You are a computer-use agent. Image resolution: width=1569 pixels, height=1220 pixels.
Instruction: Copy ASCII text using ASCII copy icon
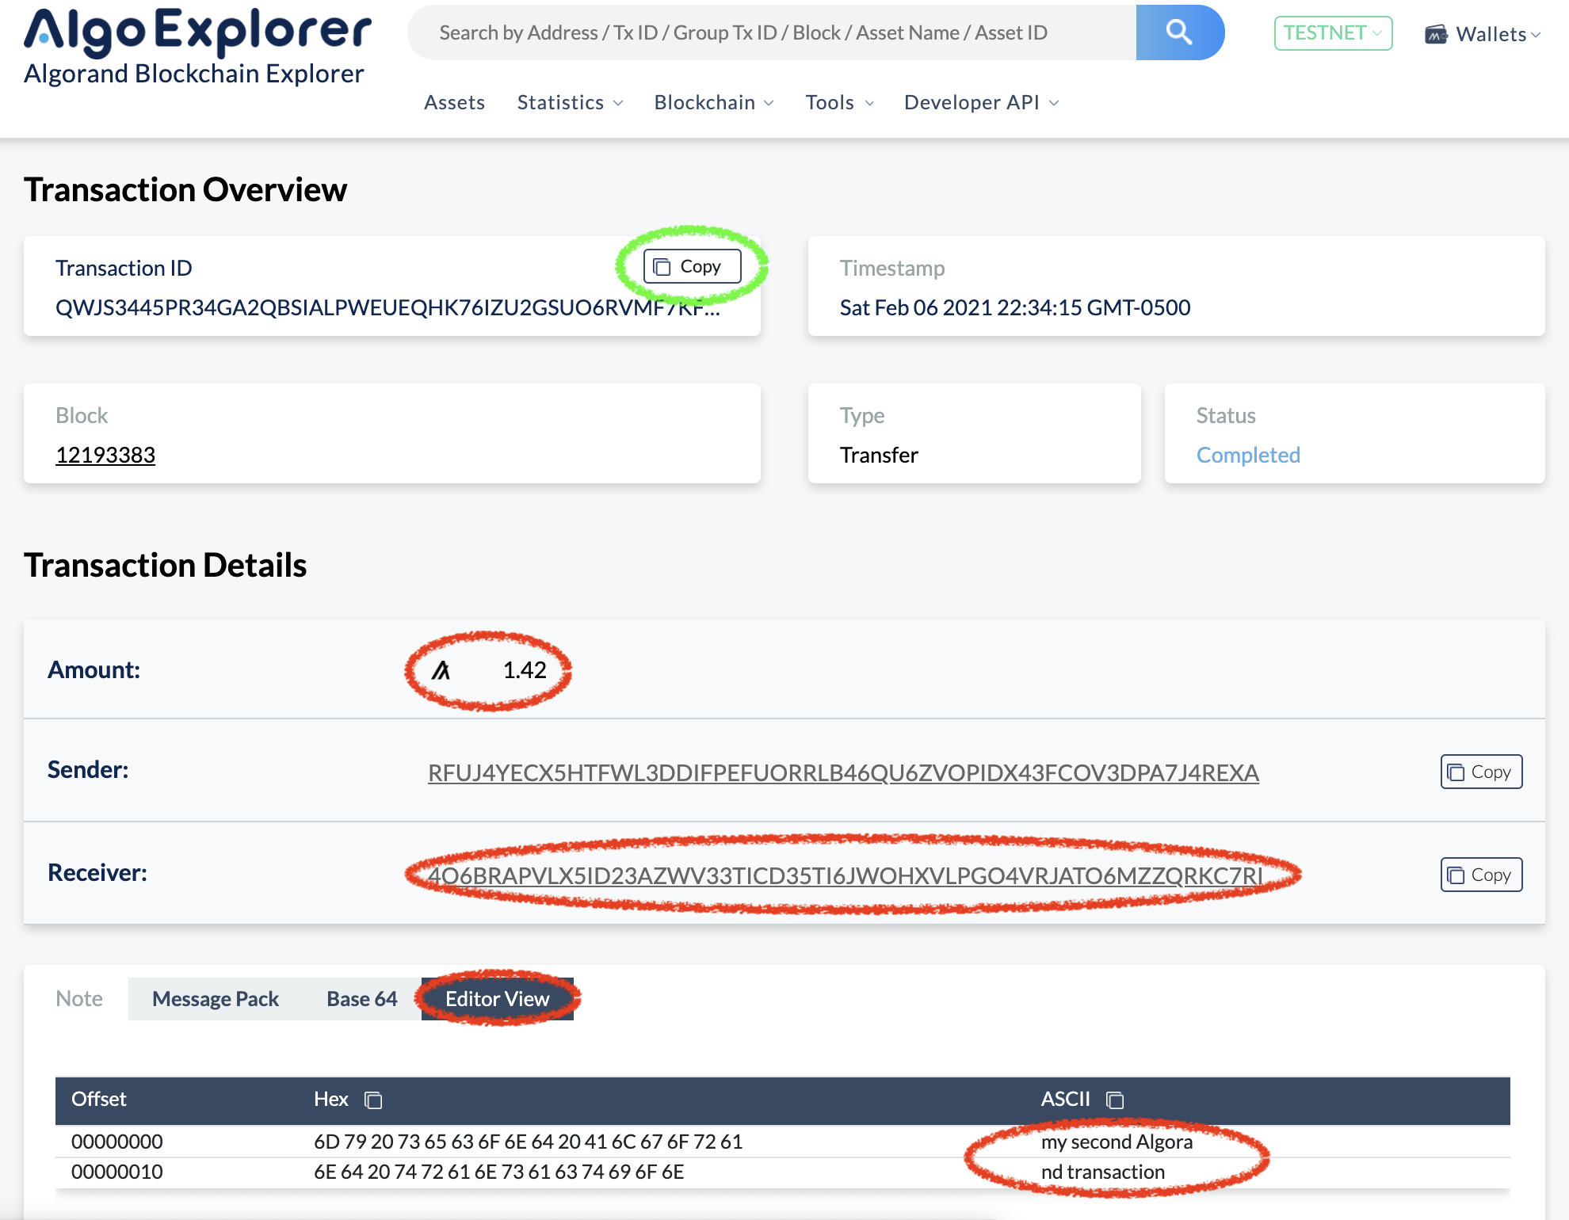click(1115, 1100)
